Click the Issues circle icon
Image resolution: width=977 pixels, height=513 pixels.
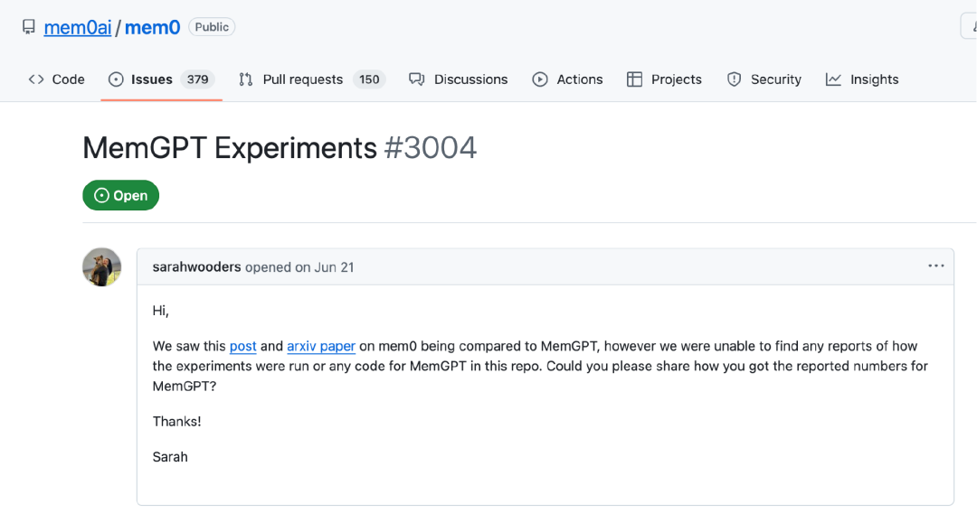pos(116,79)
